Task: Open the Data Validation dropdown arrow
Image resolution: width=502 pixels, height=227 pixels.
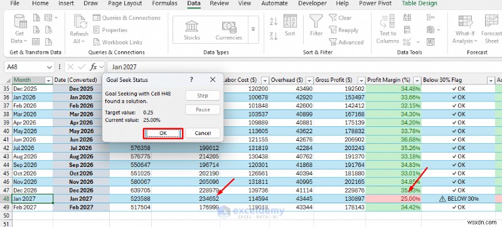Action: [x=418, y=42]
